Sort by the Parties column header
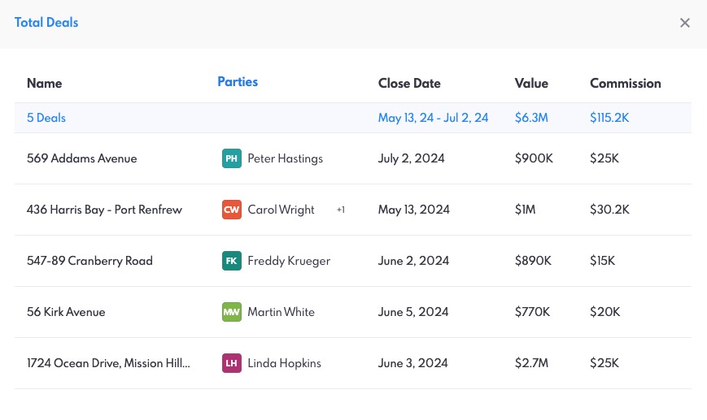Viewport: 707px width, 420px height. [238, 82]
